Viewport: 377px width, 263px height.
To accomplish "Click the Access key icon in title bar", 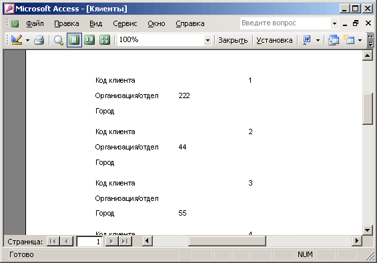I will click(9, 9).
